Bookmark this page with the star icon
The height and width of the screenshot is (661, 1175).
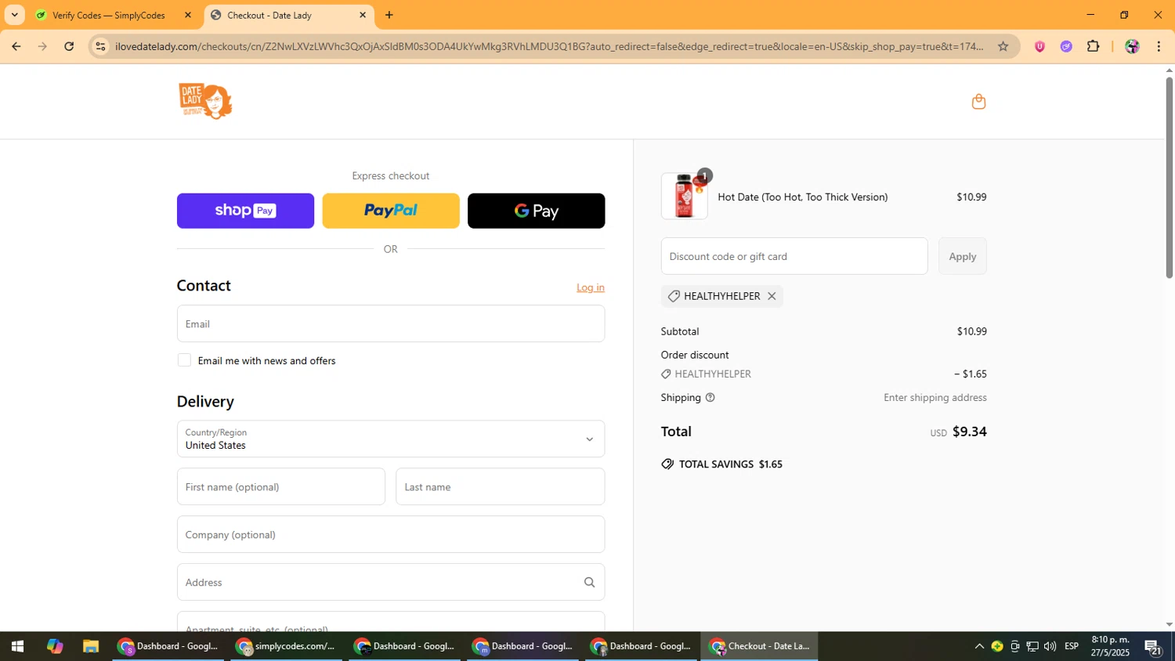click(x=1003, y=46)
